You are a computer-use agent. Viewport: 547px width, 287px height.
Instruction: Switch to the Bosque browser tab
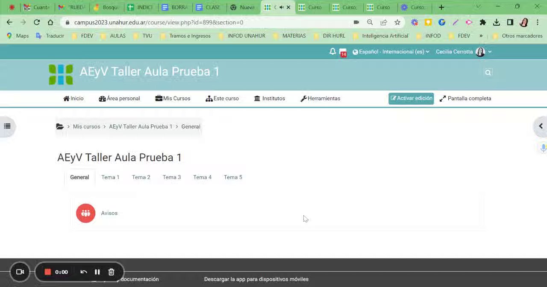(107, 7)
